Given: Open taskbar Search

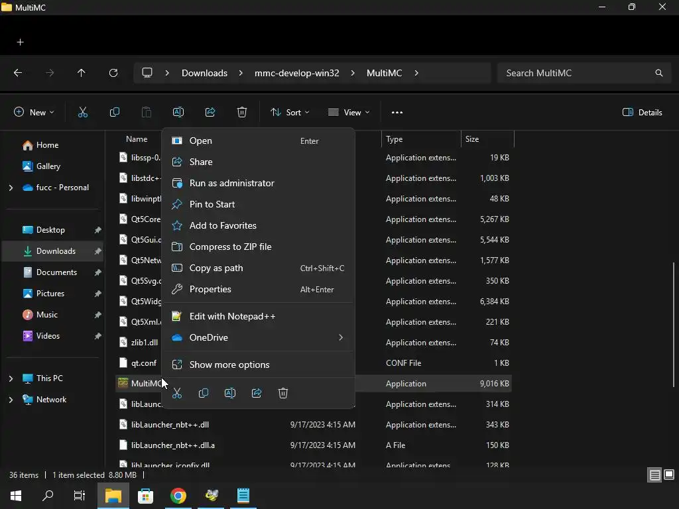Looking at the screenshot, I should [48, 496].
